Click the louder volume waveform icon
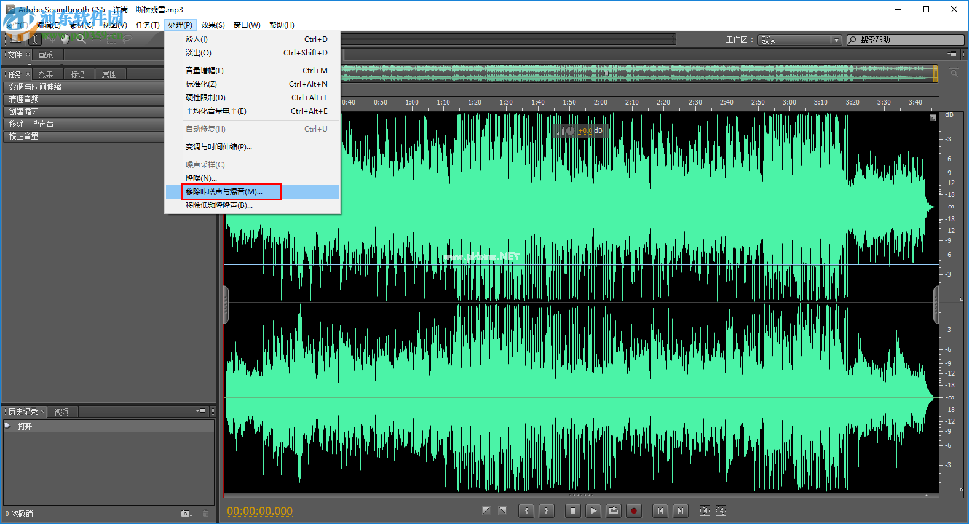969x524 pixels. tap(705, 510)
